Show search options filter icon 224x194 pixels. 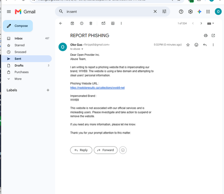coord(164,12)
